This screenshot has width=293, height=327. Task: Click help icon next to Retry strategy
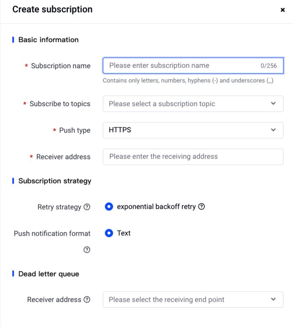coord(87,207)
